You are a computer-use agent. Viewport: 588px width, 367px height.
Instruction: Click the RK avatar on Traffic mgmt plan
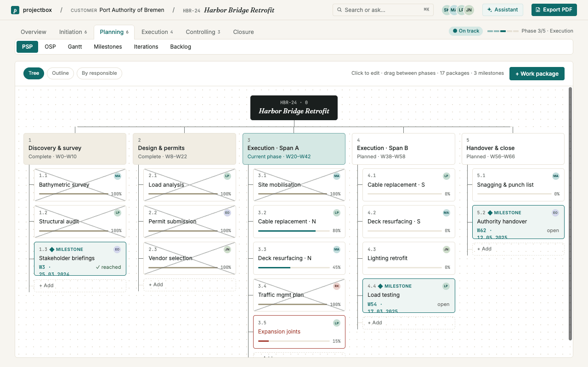(337, 286)
